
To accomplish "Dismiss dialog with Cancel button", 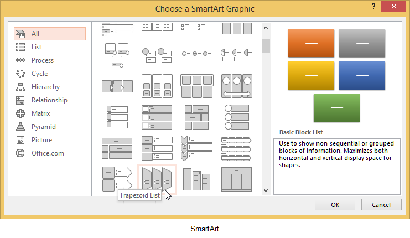I will click(381, 205).
